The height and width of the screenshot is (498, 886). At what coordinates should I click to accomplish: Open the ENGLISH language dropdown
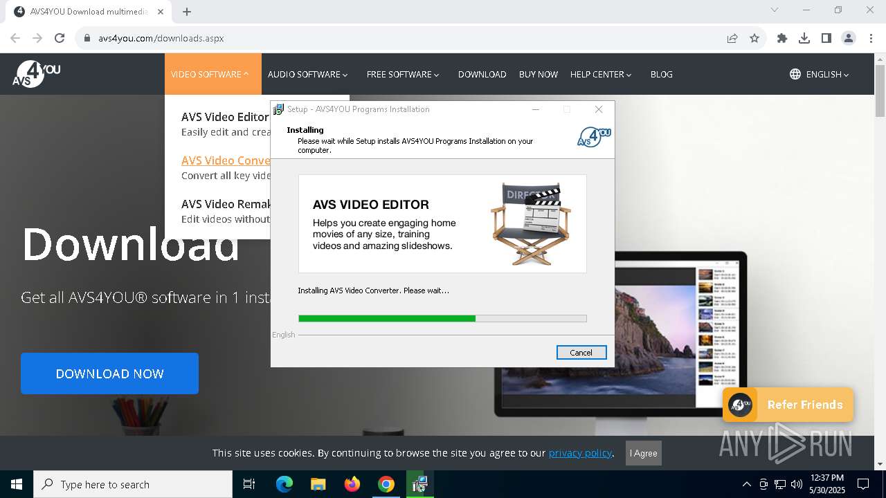pos(827,74)
